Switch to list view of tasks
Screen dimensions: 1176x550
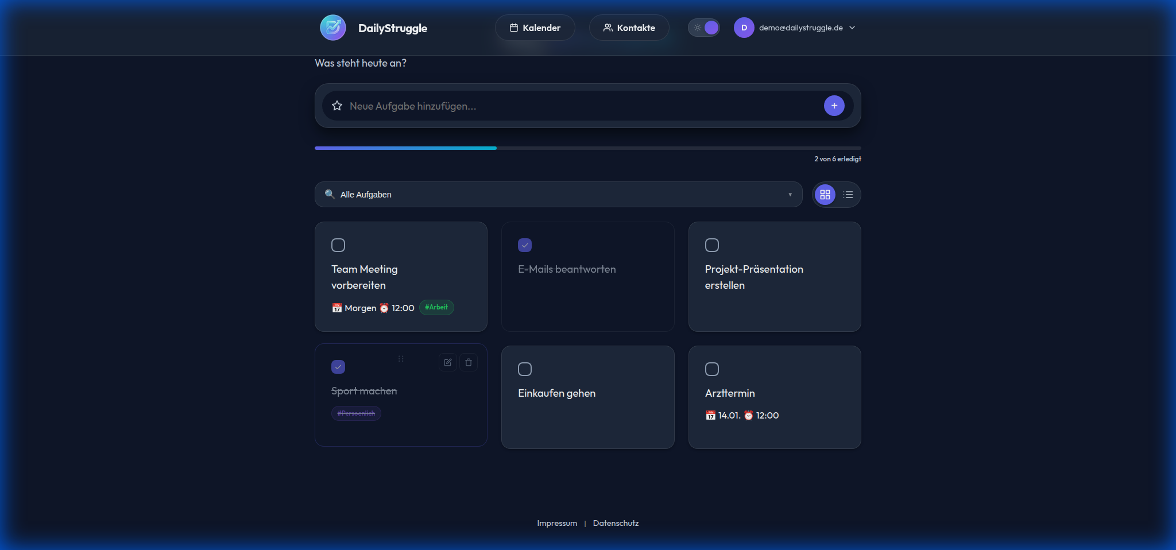[x=848, y=194]
